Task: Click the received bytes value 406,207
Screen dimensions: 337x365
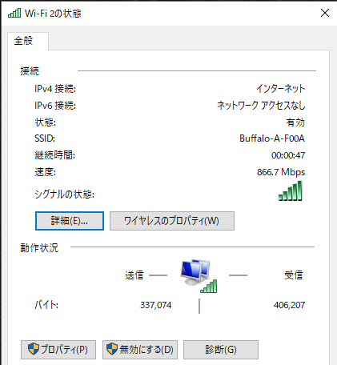Action: pyautogui.click(x=289, y=305)
